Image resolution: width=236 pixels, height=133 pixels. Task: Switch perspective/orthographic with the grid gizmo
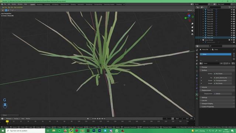192,34
